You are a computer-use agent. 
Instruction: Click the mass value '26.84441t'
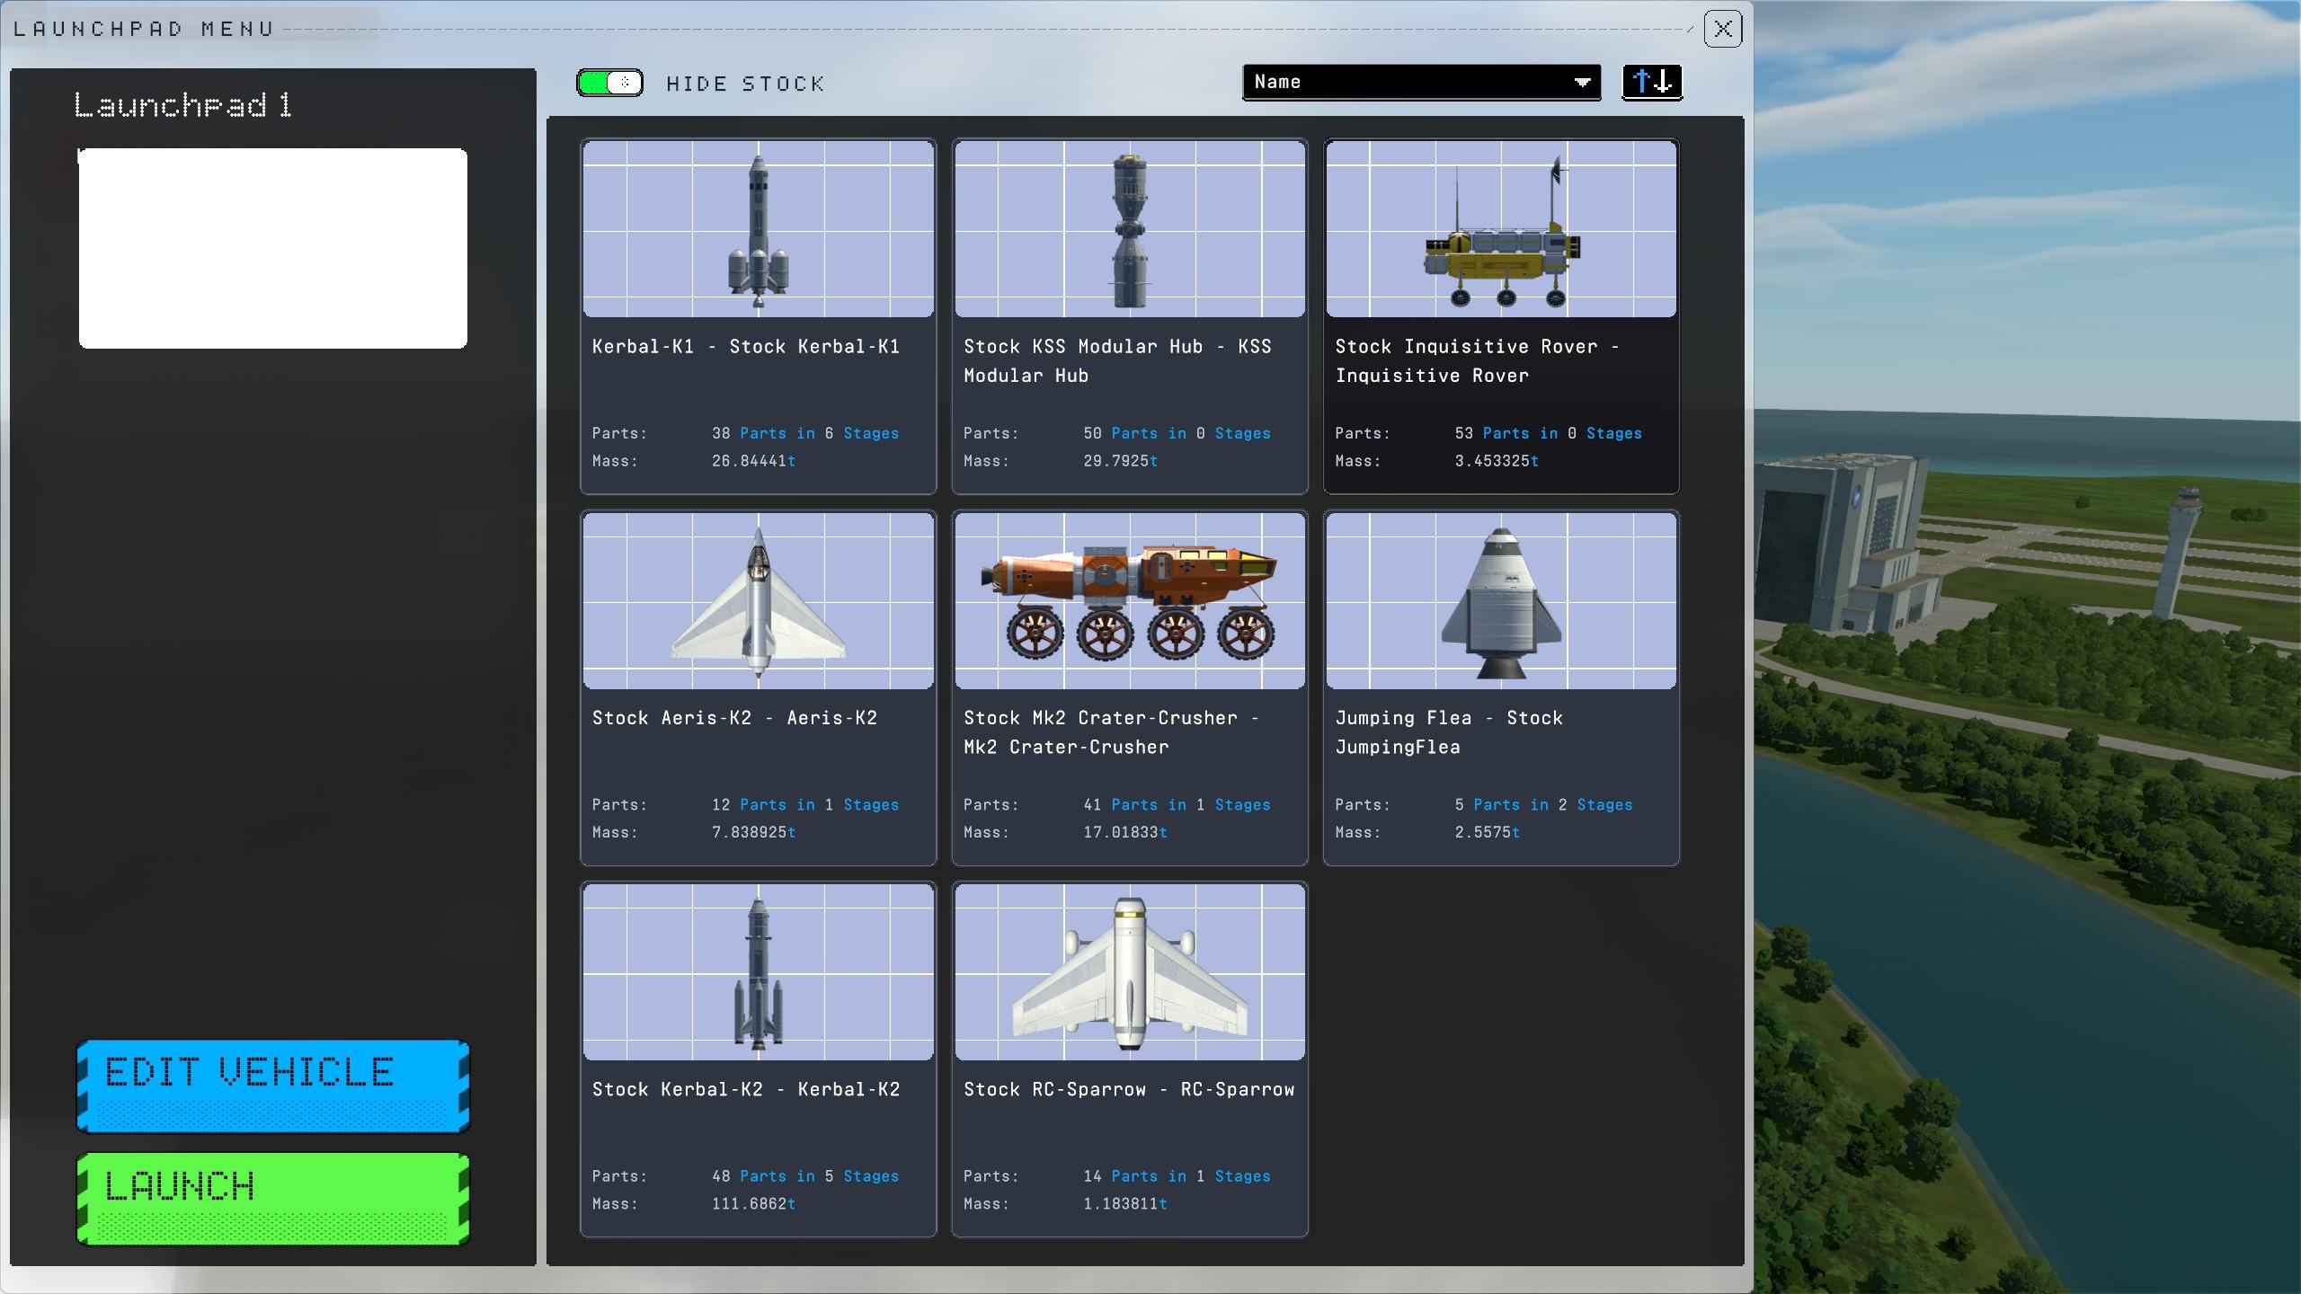(753, 461)
